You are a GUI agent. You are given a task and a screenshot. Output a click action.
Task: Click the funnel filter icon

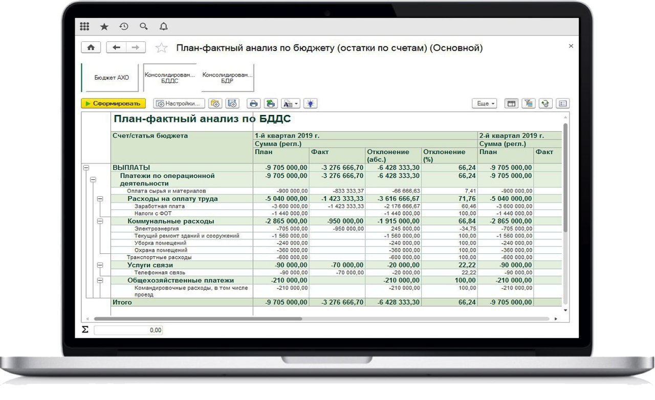click(x=529, y=104)
